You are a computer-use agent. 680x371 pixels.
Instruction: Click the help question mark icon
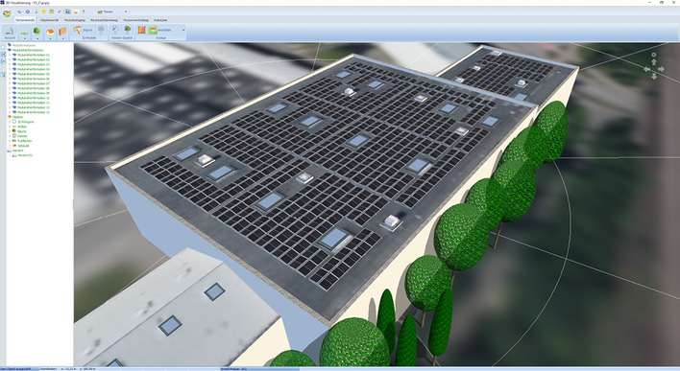84,12
